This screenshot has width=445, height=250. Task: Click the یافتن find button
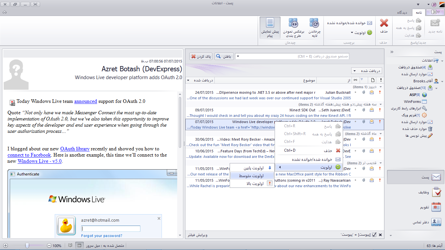[224, 56]
